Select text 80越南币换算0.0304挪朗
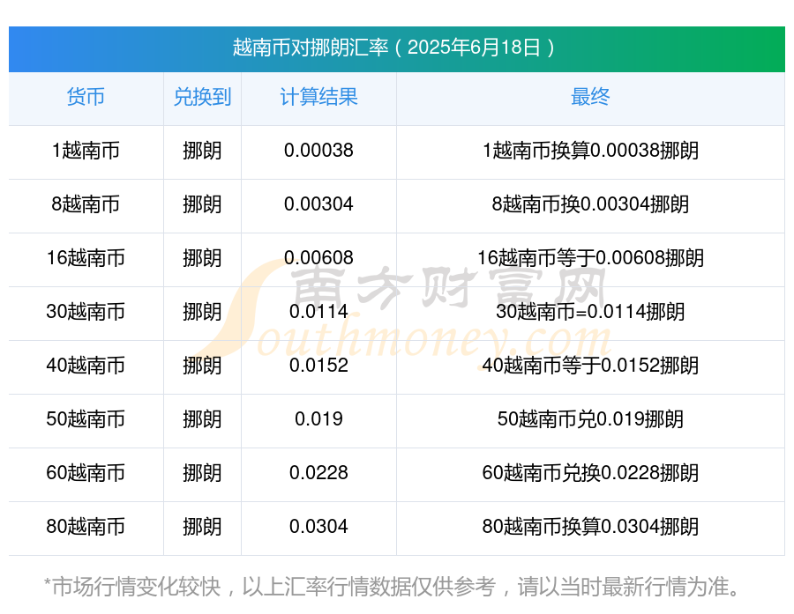Image resolution: width=794 pixels, height=614 pixels. coord(590,527)
